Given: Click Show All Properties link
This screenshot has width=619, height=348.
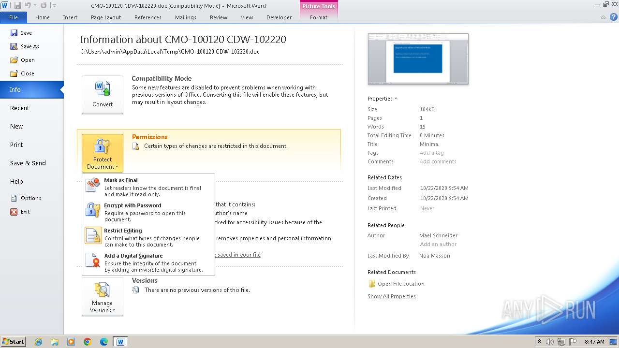Looking at the screenshot, I should pyautogui.click(x=392, y=296).
